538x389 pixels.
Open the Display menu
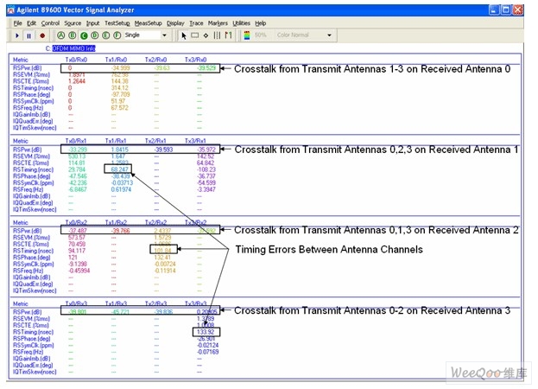175,23
